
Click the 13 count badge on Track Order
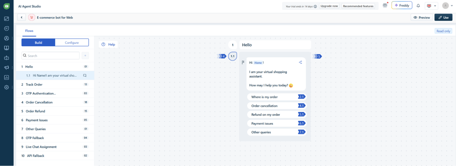tap(85, 85)
